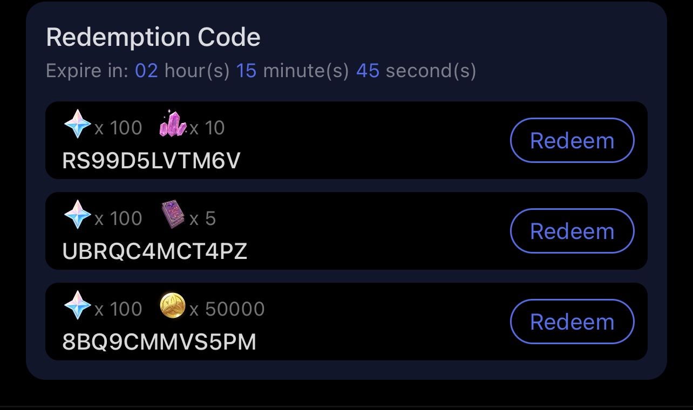Click the gem icon beside code RS99D5LVTM6V

77,124
